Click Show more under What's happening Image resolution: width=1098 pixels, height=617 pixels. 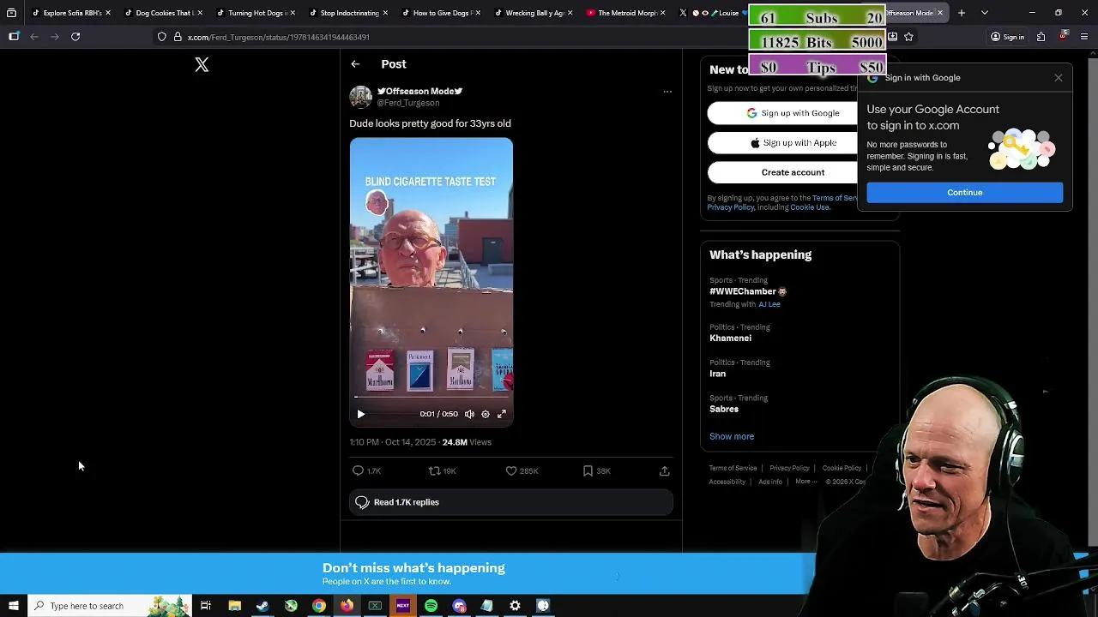click(x=732, y=436)
